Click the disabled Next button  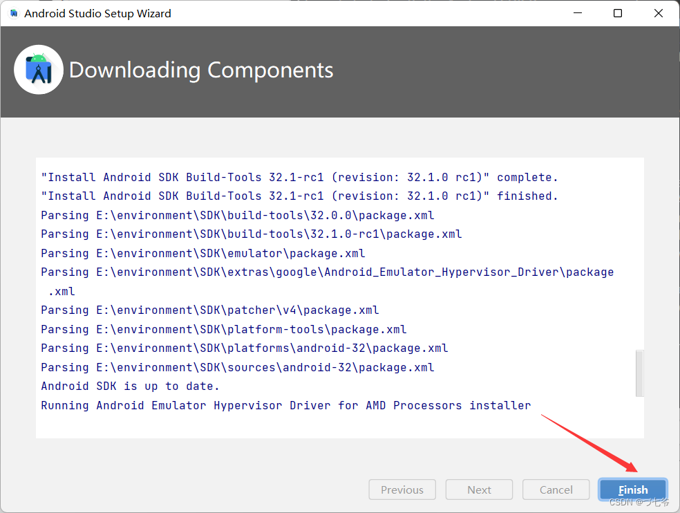(x=479, y=489)
